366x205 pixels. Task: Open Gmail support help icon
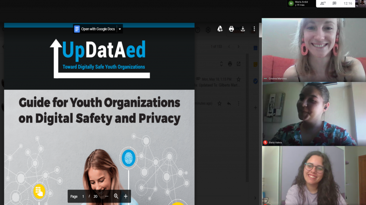(x=198, y=30)
